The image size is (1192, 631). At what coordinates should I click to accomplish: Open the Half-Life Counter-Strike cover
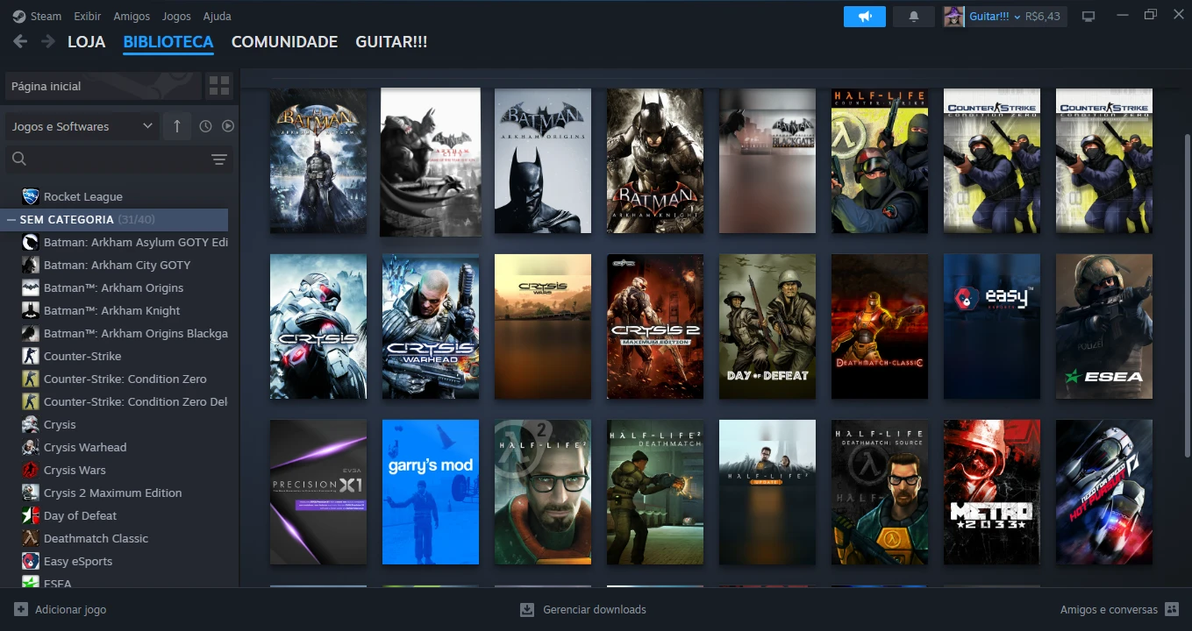pyautogui.click(x=880, y=160)
